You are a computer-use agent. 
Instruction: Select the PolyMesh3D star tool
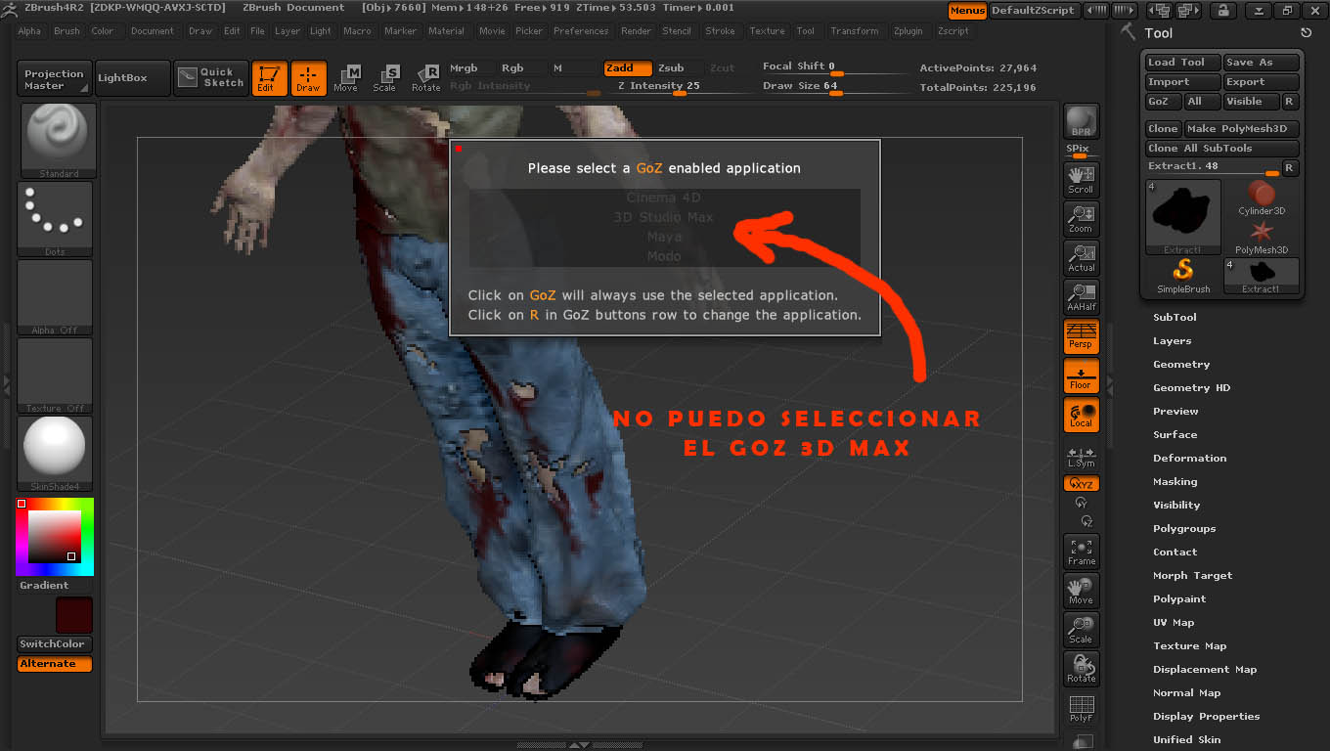tap(1262, 238)
